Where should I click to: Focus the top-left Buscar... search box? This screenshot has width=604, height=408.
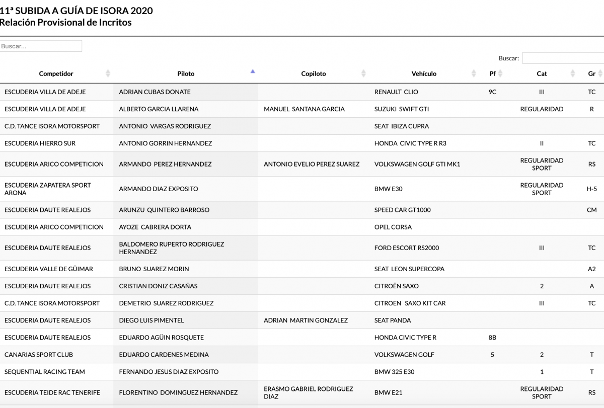41,46
